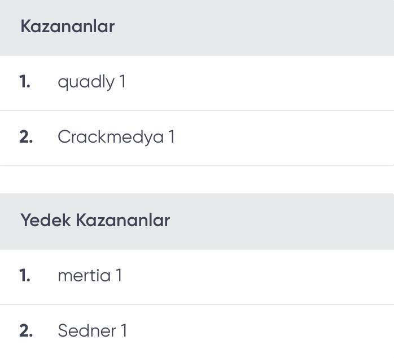394x358 pixels.
Task: Click empty space in quadly's row
Action: [x=259, y=83]
